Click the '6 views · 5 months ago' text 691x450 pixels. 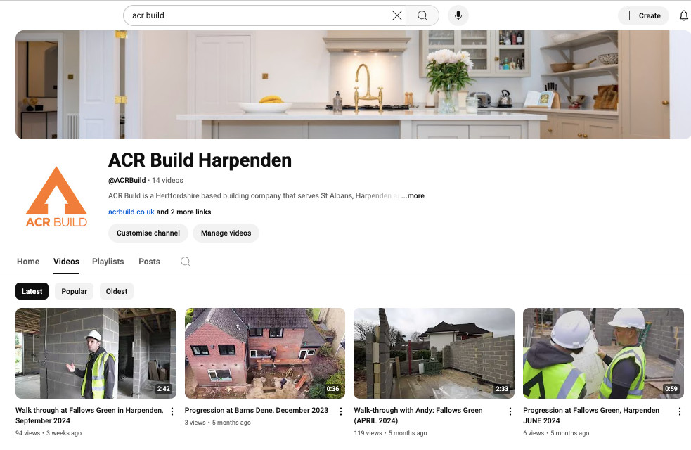pyautogui.click(x=556, y=433)
